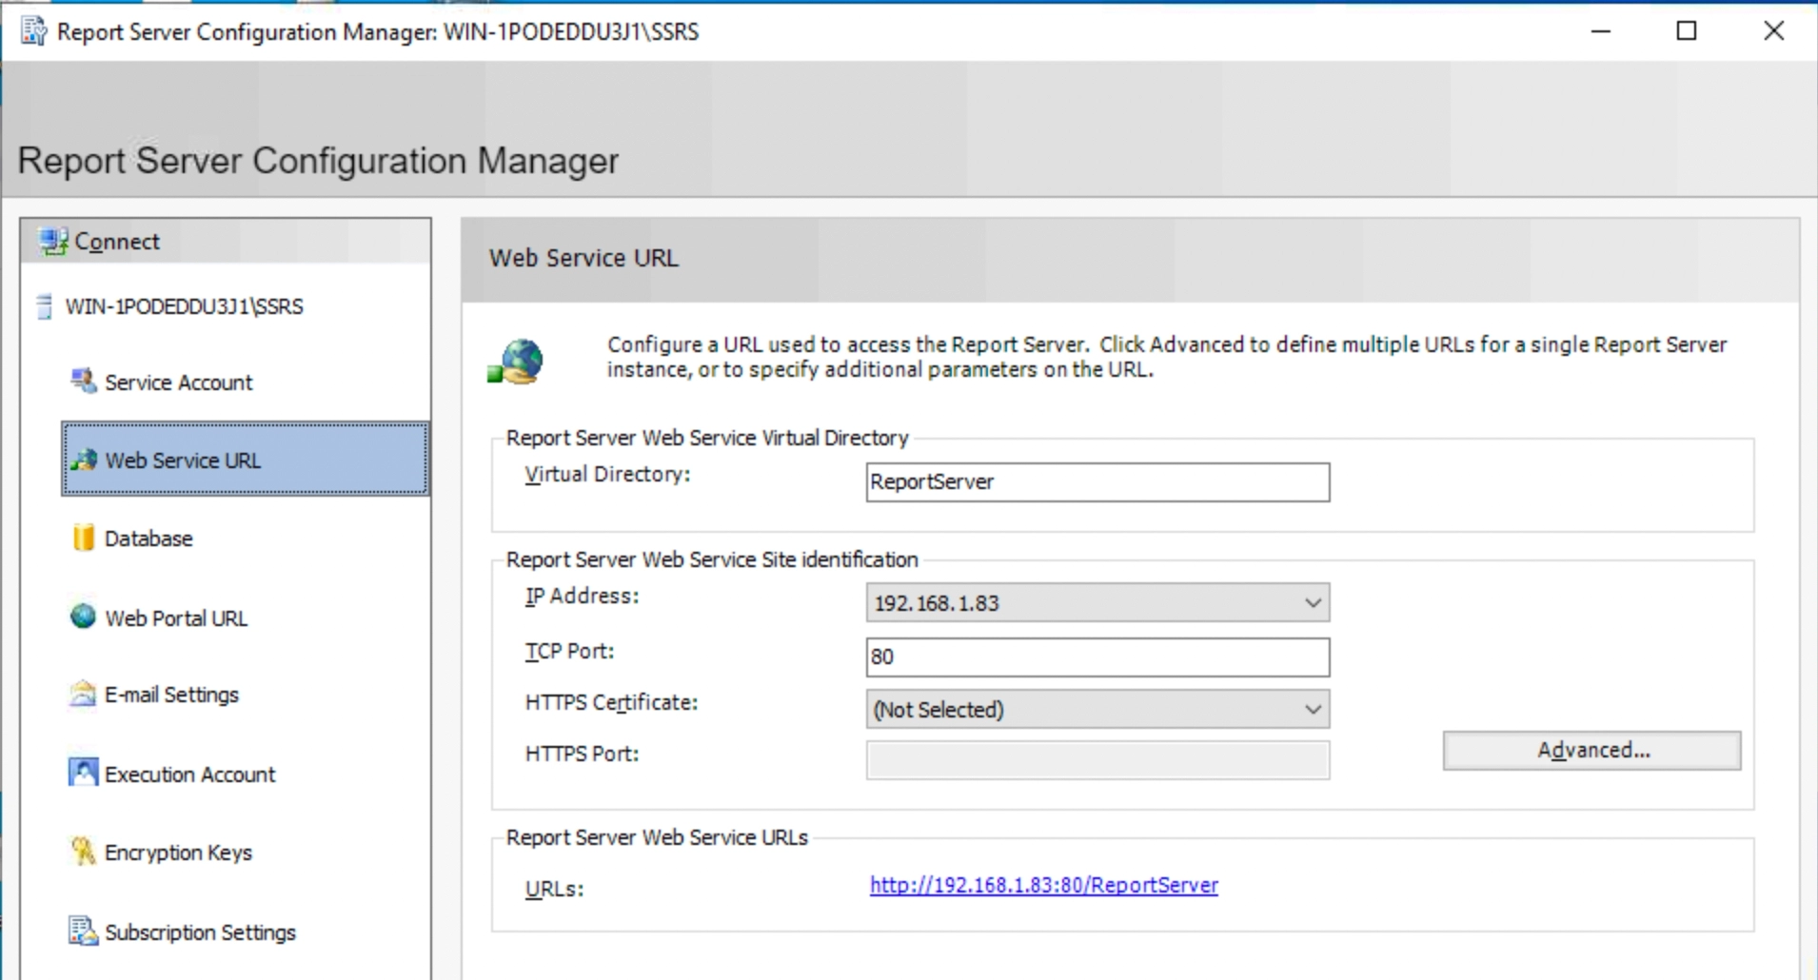Click the application icon in title bar
Viewport: 1818px width, 980px height.
(34, 31)
